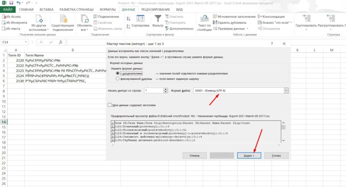
Task: Select row 14 header
Action: coord(3,122)
